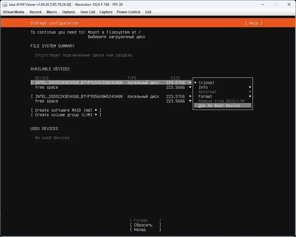Click the Help button in orange header

pyautogui.click(x=253, y=23)
